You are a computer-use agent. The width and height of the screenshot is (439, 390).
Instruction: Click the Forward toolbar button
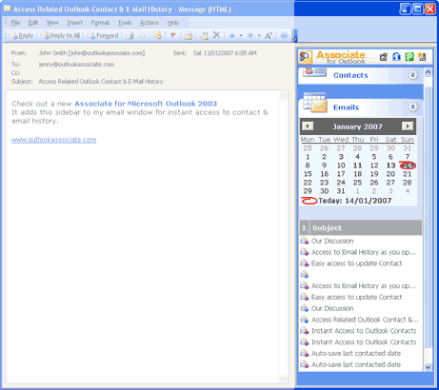[103, 35]
